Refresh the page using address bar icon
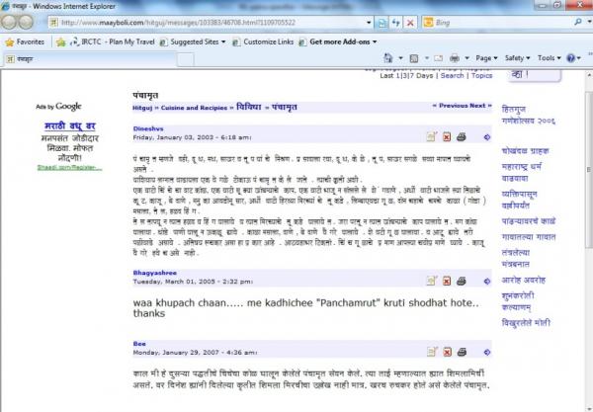 pyautogui.click(x=397, y=21)
